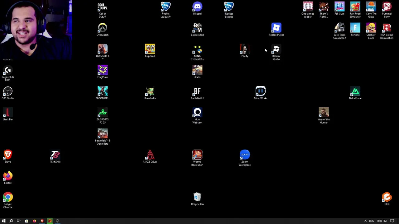Open the GCC desktop icon
Viewport: 399px width, 224px height.
coord(387,199)
